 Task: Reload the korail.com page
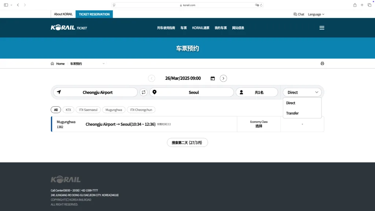(261, 5)
